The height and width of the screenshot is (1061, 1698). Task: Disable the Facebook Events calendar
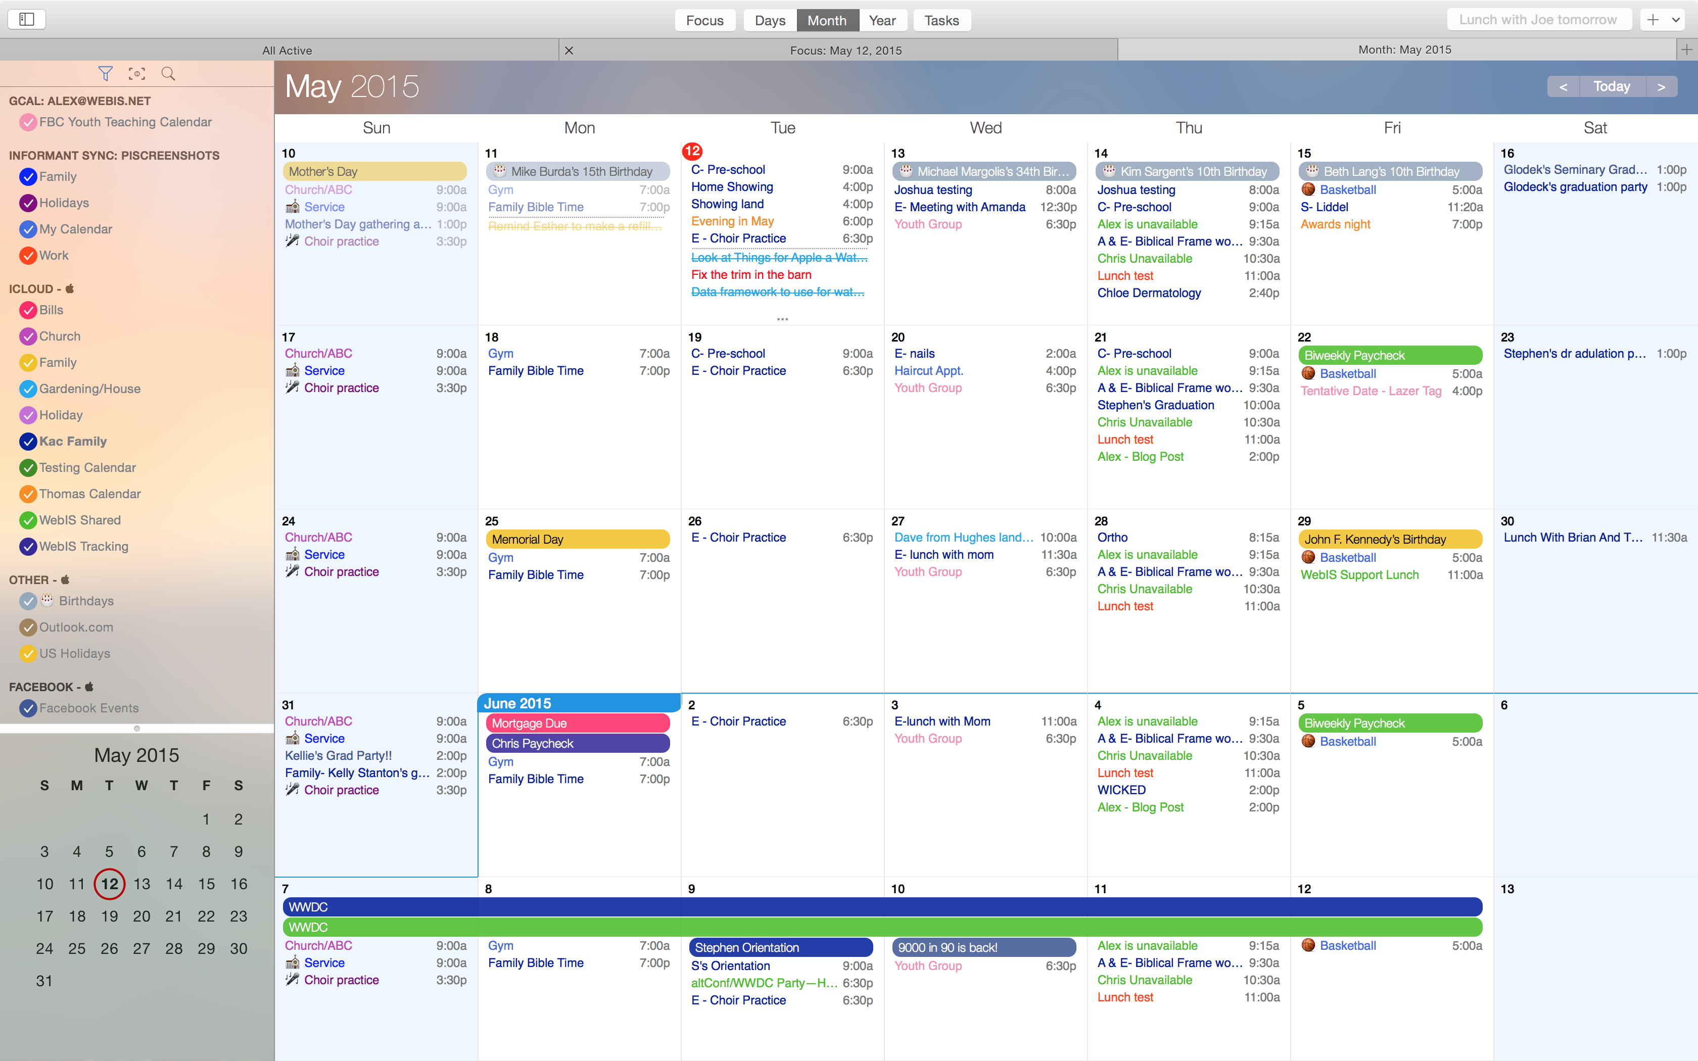[28, 708]
